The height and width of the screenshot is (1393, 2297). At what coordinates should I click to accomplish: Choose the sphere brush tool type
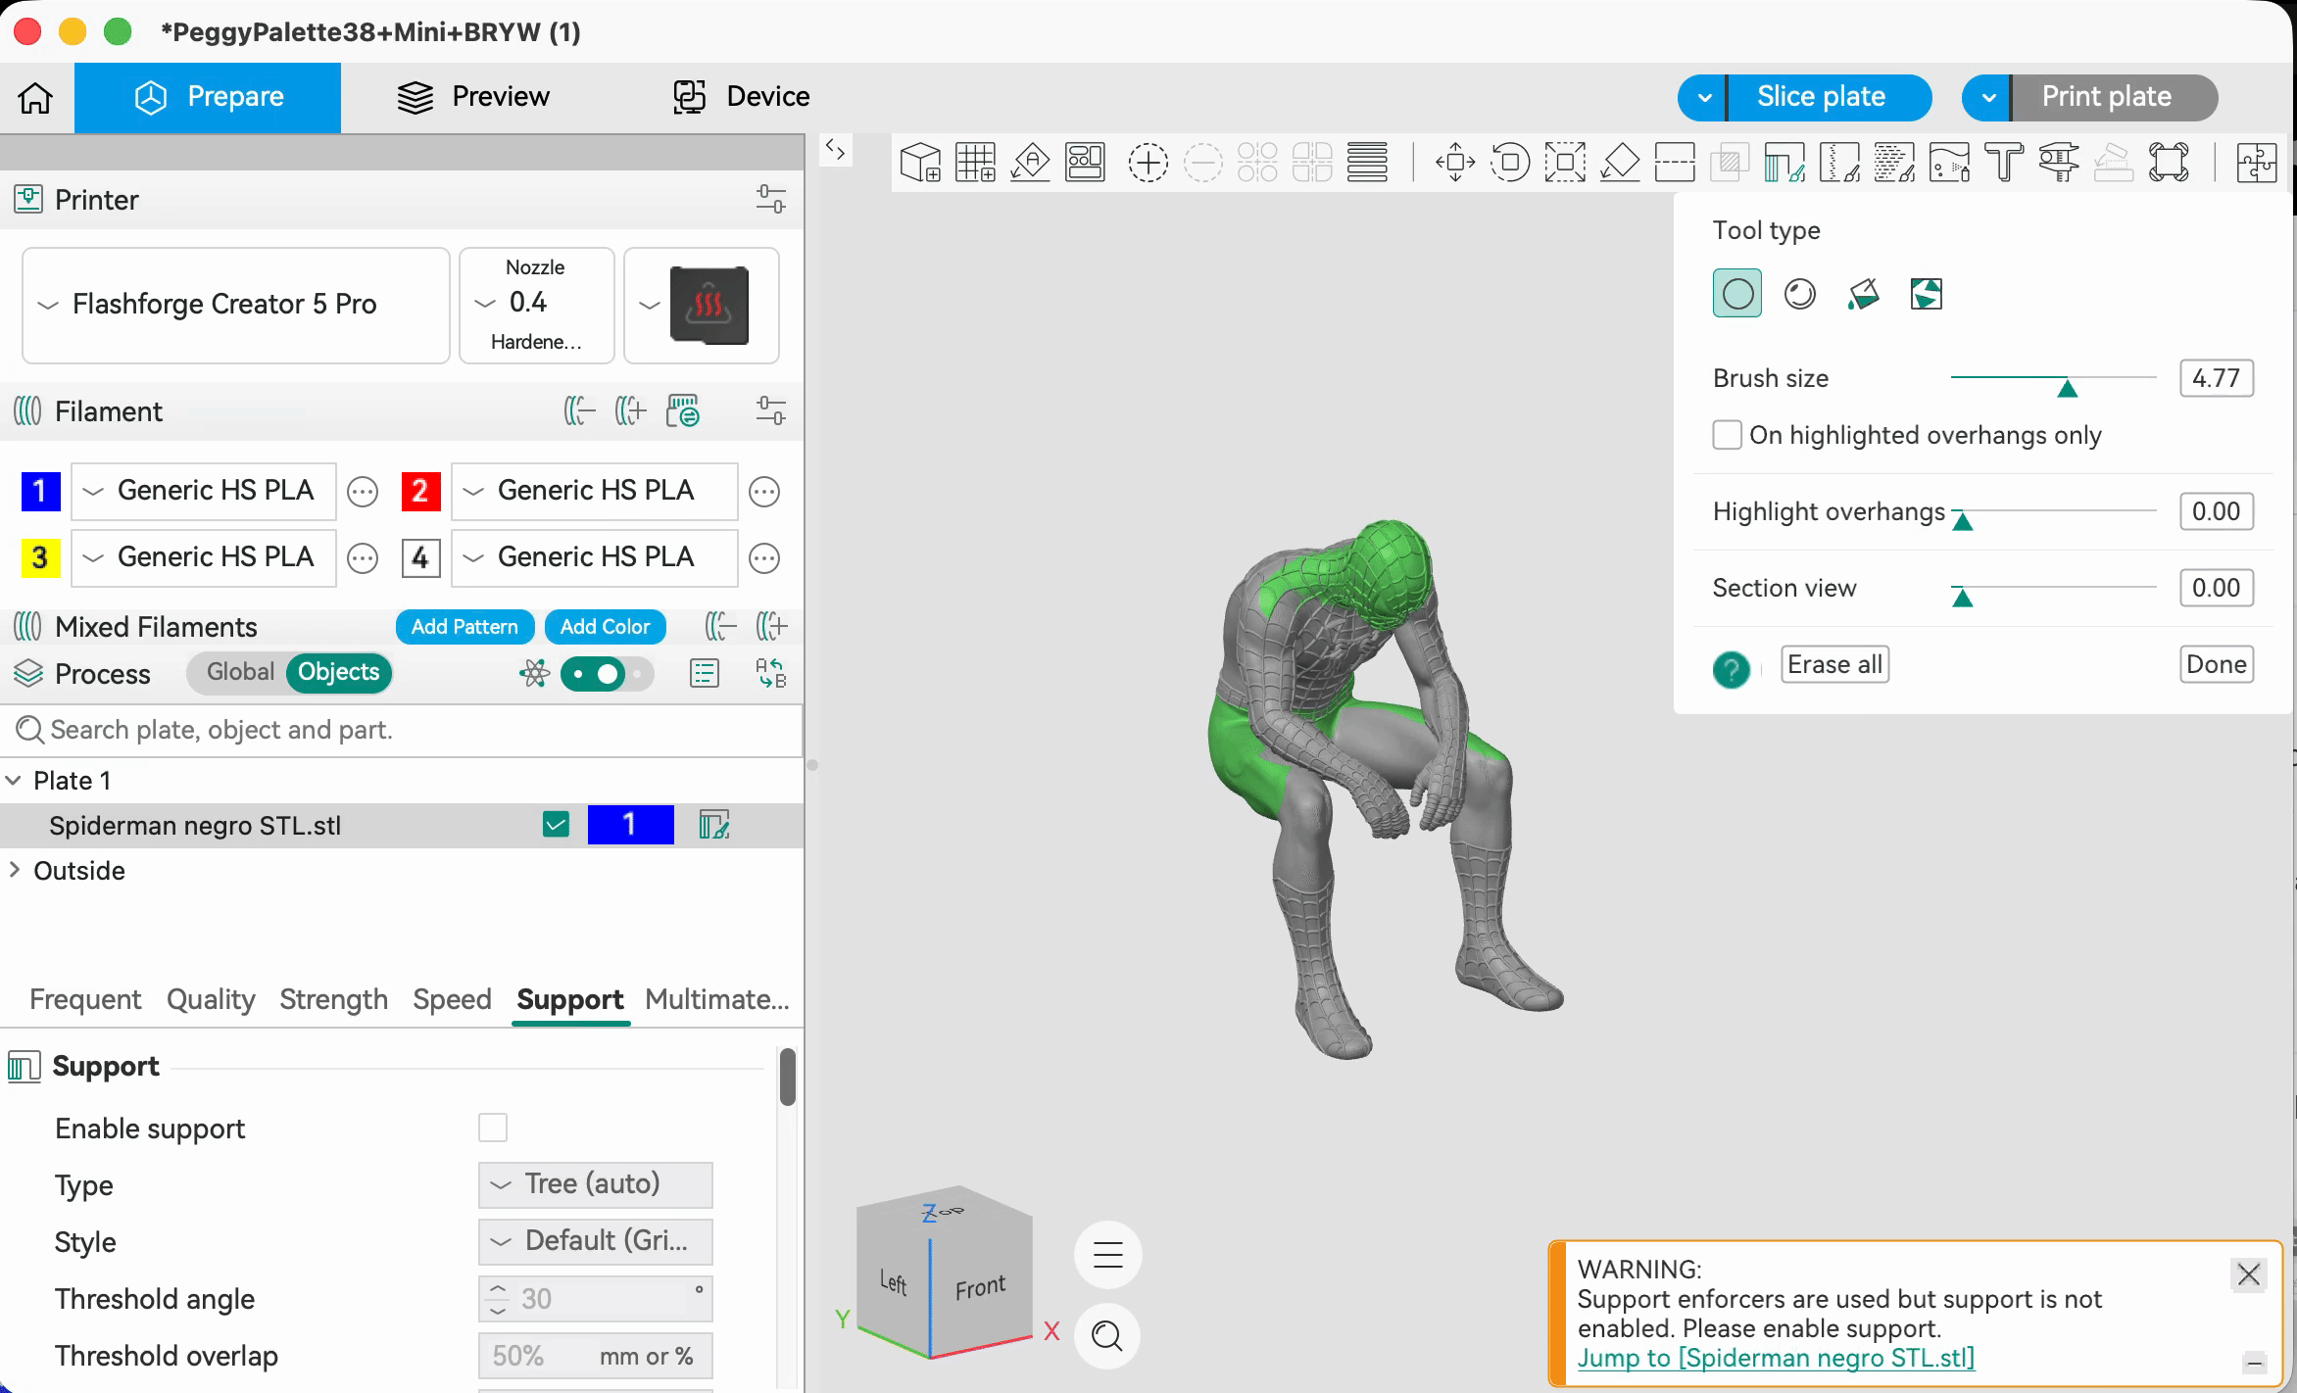pyautogui.click(x=1800, y=294)
